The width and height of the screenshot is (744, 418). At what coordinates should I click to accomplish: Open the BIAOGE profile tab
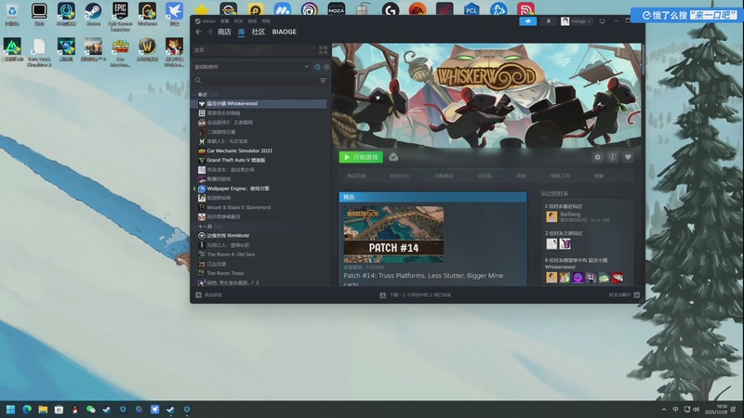285,32
